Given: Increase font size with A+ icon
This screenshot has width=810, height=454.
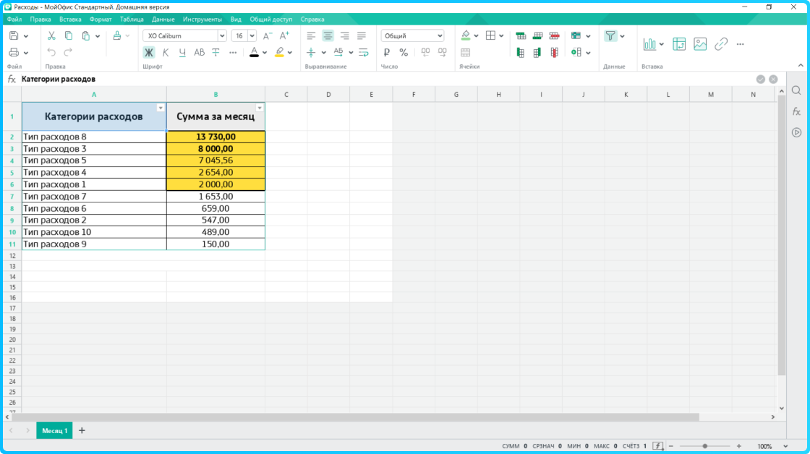Looking at the screenshot, I should point(284,35).
